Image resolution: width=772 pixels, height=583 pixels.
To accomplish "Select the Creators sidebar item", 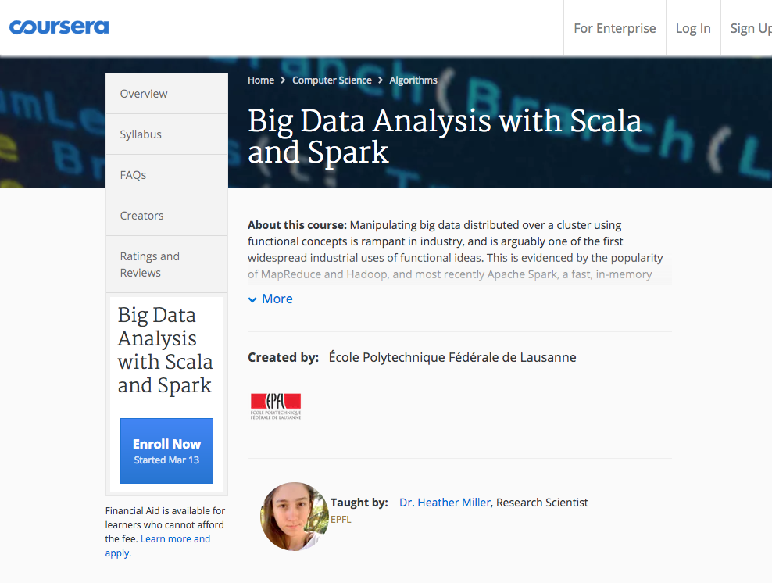I will point(141,216).
